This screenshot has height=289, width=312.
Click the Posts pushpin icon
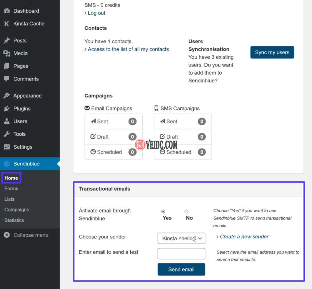pyautogui.click(x=7, y=41)
